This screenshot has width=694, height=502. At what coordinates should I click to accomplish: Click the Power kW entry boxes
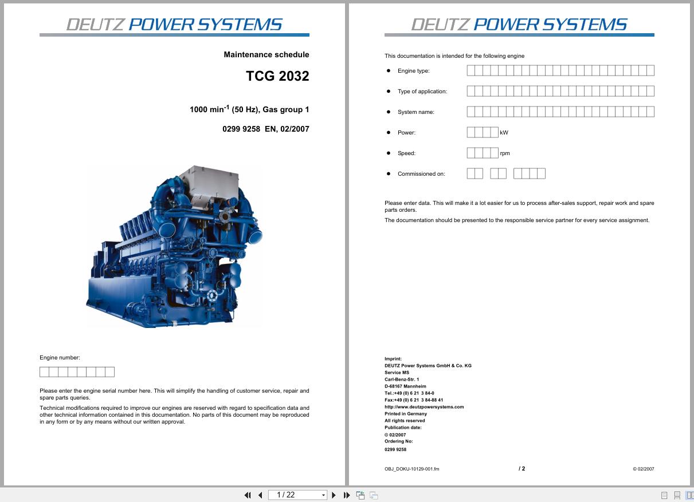tap(483, 132)
